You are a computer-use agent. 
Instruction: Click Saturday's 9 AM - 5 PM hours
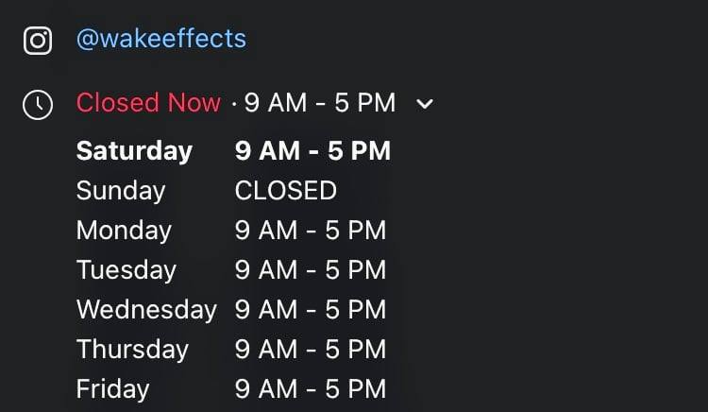(x=312, y=151)
